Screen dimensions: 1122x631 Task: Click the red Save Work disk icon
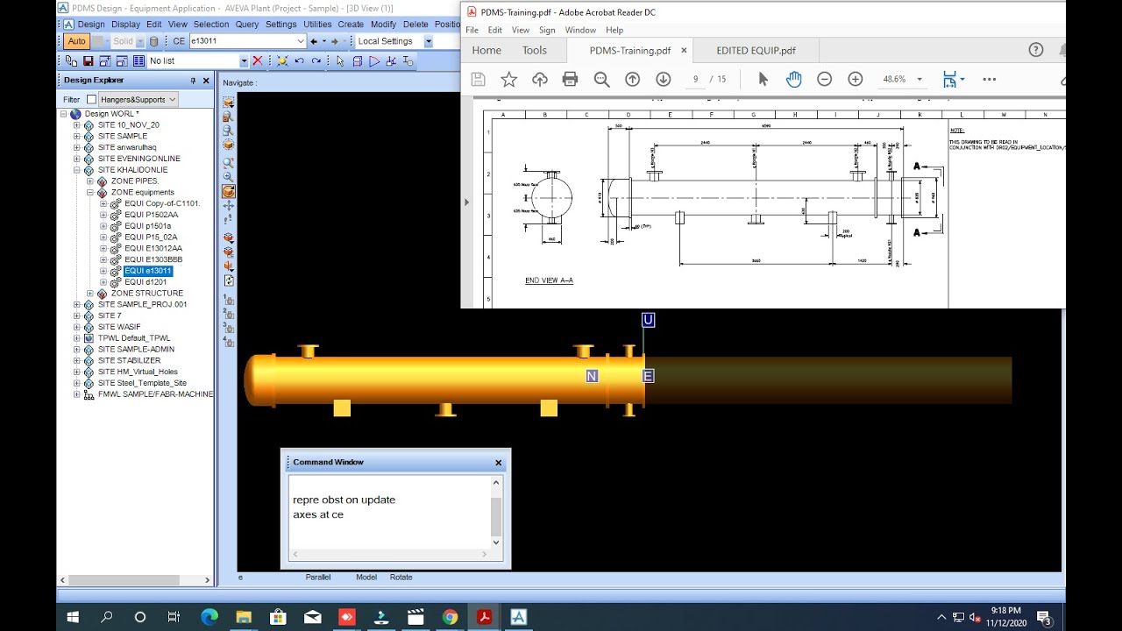click(89, 61)
